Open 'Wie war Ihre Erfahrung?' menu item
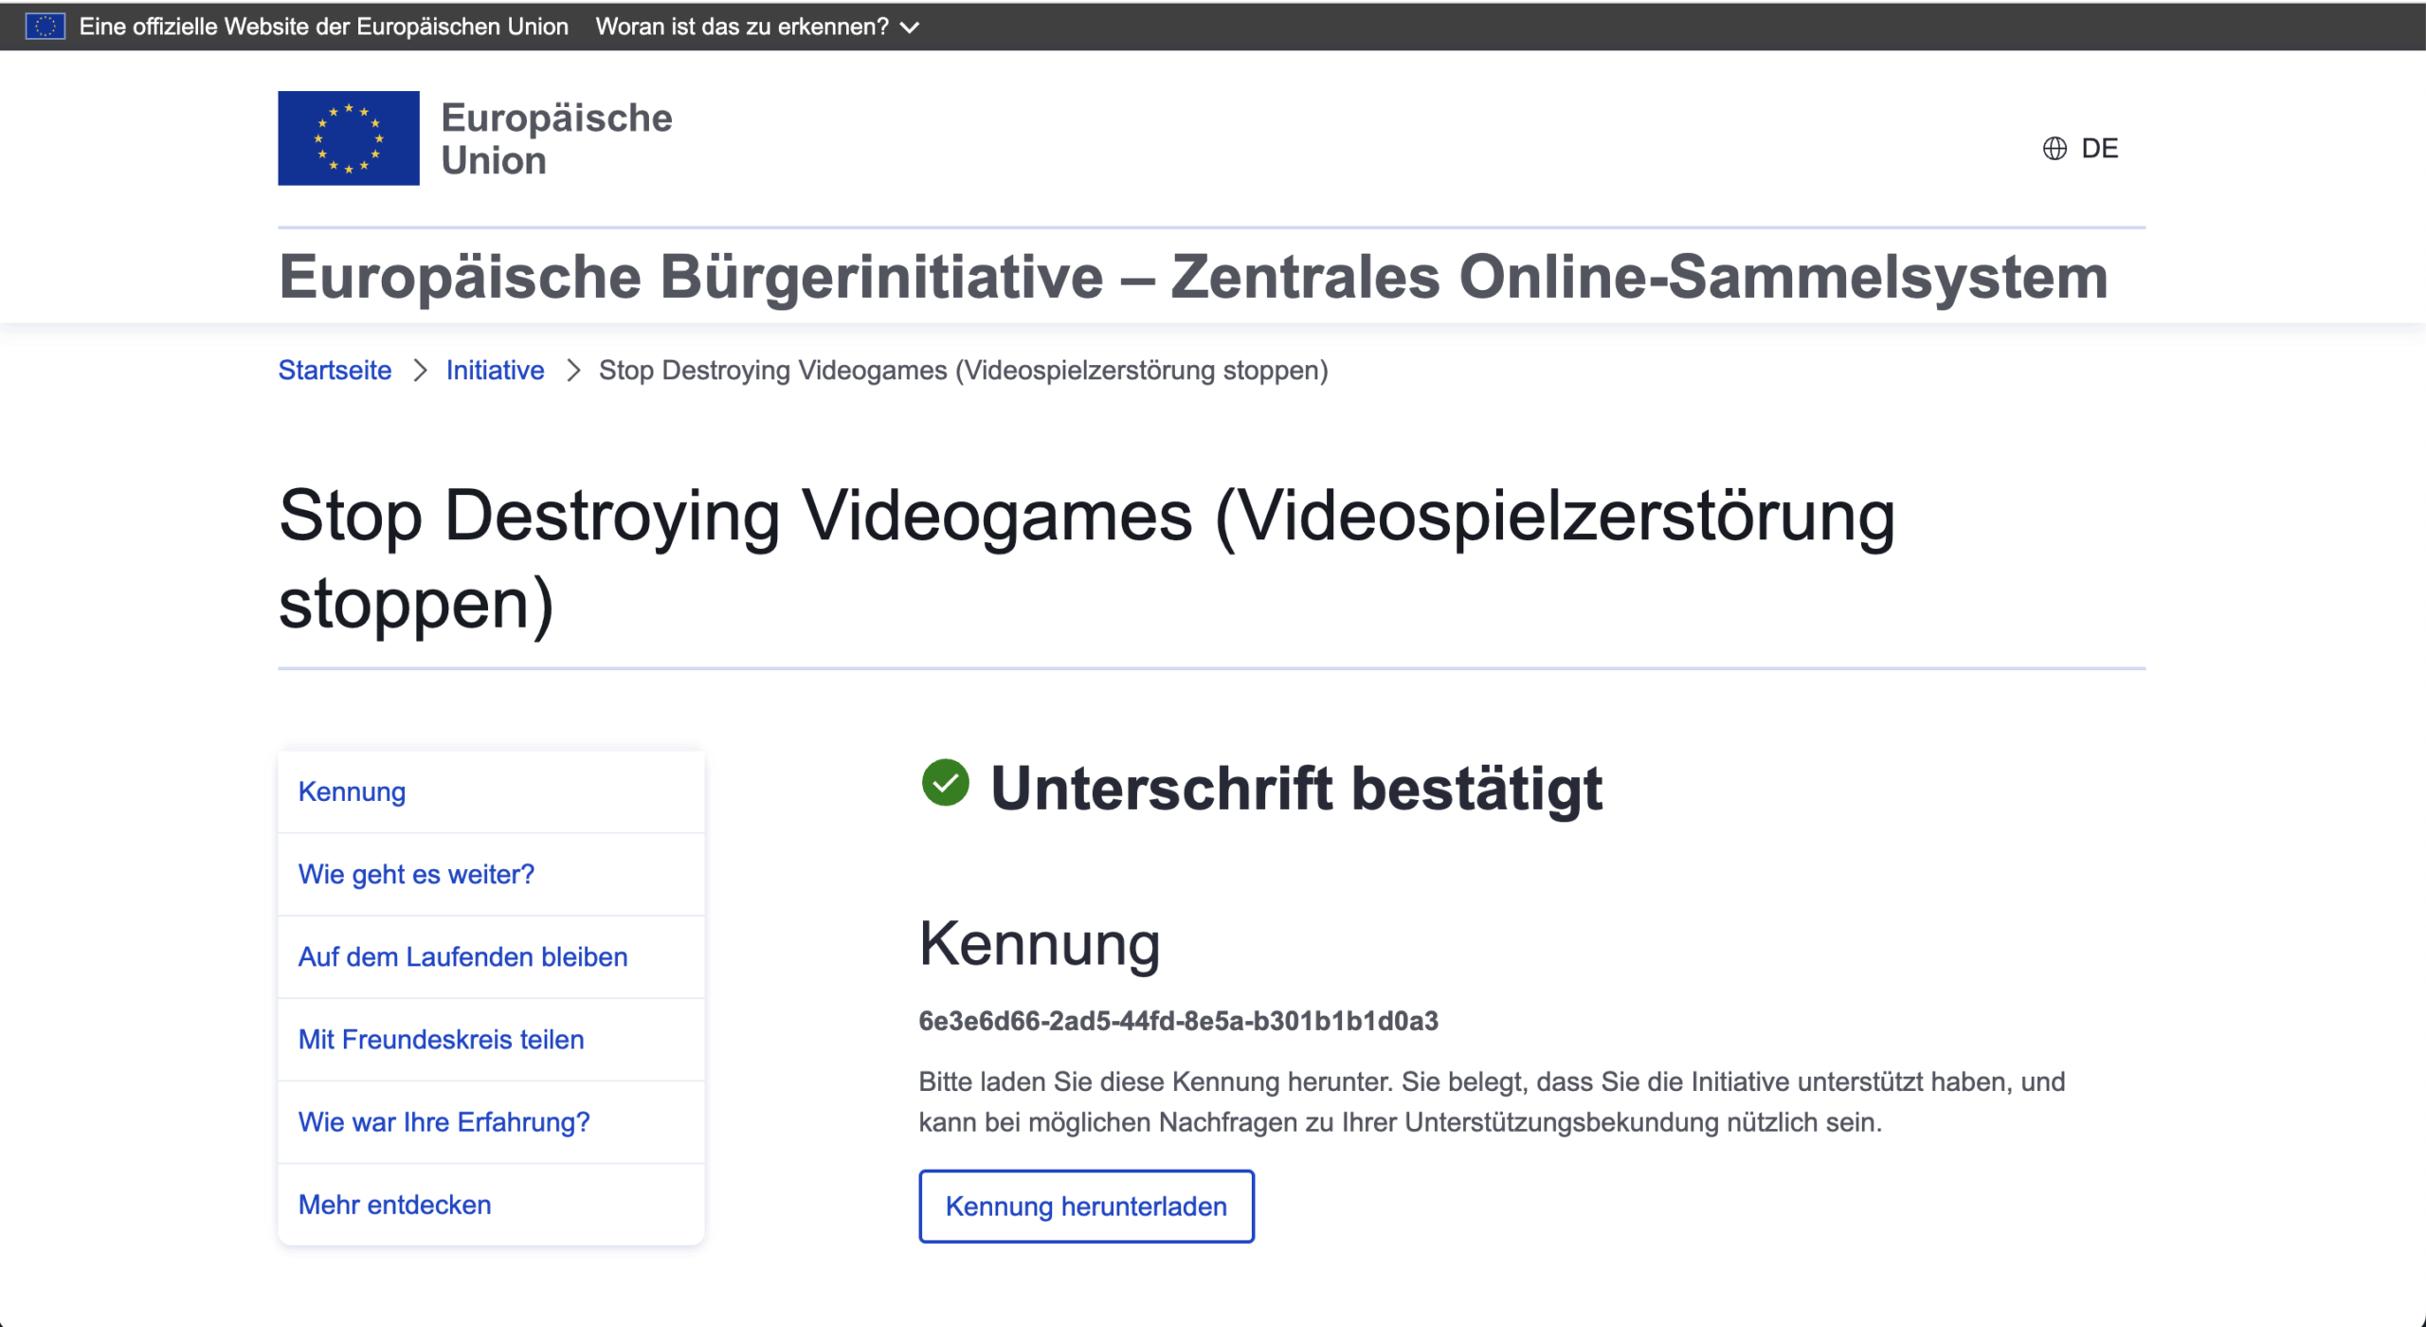2426x1327 pixels. pos(444,1121)
